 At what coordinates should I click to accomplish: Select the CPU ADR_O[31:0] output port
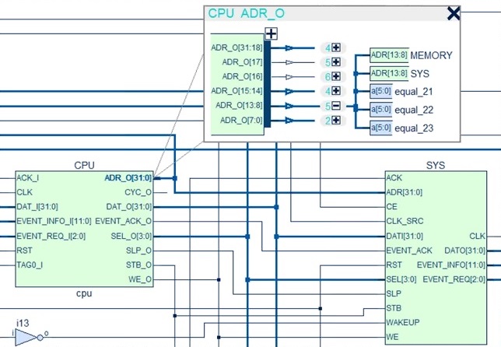(128, 178)
